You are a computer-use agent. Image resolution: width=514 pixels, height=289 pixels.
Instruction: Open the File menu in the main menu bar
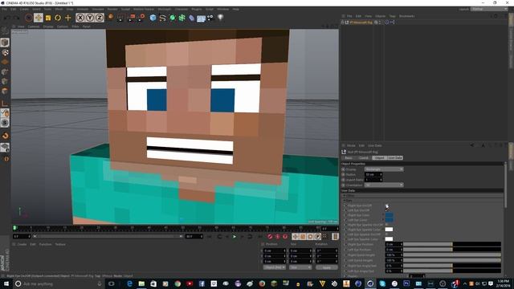(x=4, y=9)
